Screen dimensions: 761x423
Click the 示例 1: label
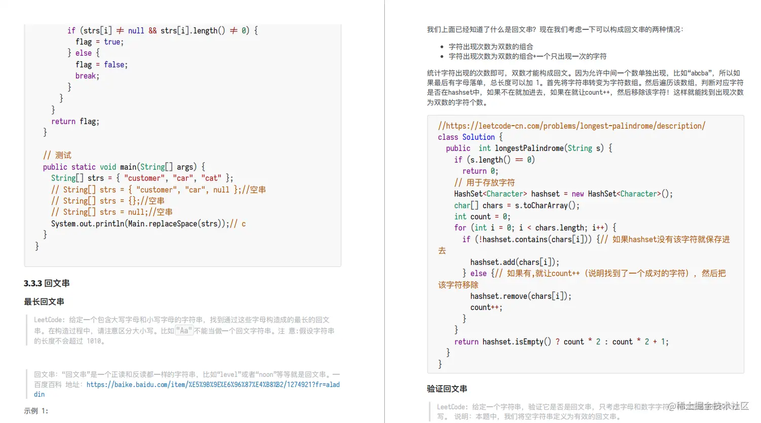(38, 411)
